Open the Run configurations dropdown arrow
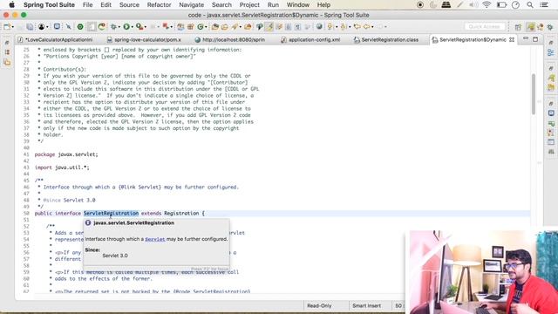The height and width of the screenshot is (314, 558). coord(132,27)
